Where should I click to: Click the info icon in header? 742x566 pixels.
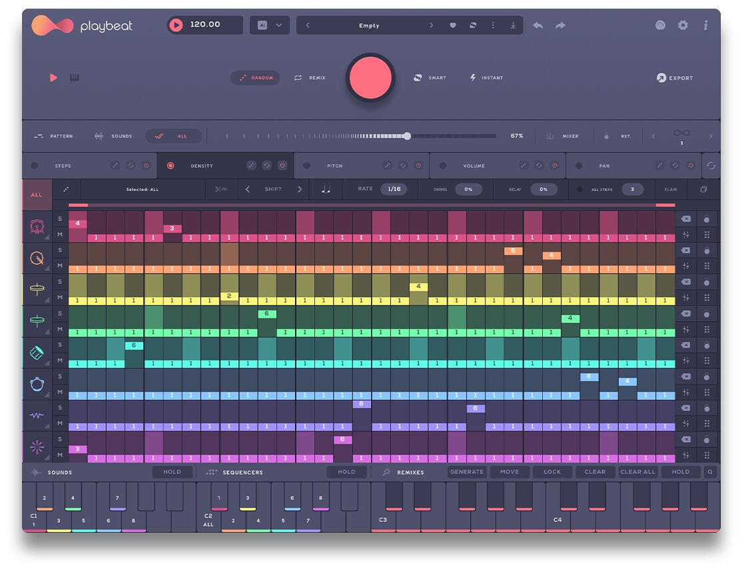705,25
